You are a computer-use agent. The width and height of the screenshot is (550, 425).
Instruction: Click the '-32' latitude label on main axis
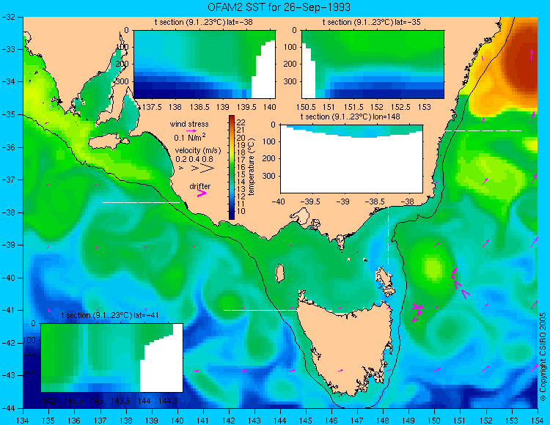(8, 17)
